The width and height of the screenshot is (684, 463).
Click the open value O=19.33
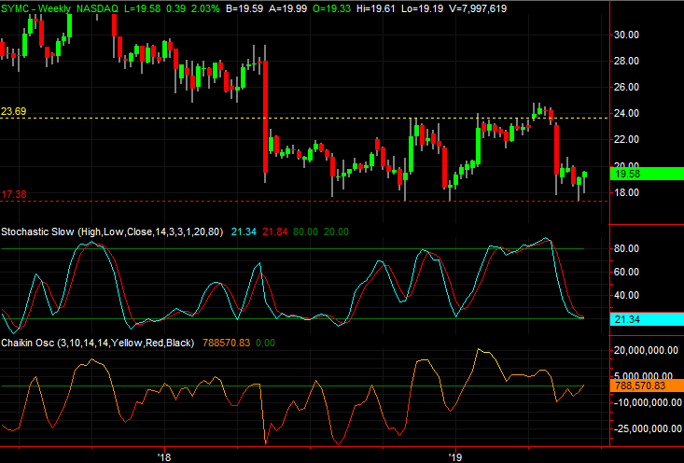pyautogui.click(x=331, y=8)
